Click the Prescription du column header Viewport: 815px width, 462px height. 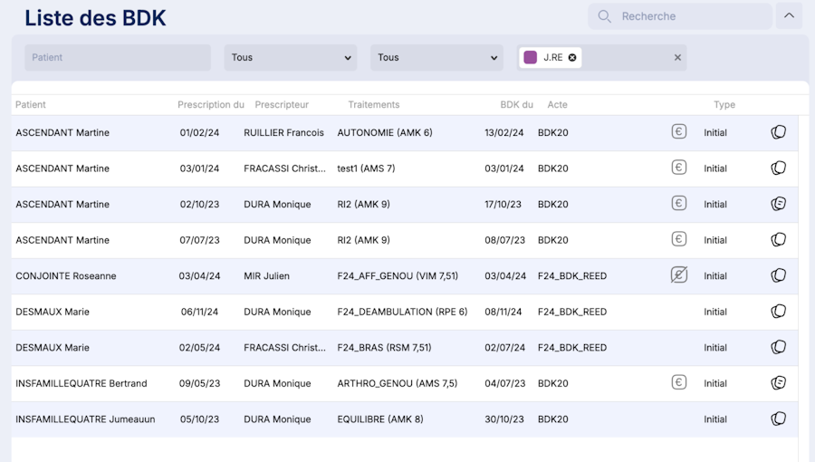[x=210, y=105]
